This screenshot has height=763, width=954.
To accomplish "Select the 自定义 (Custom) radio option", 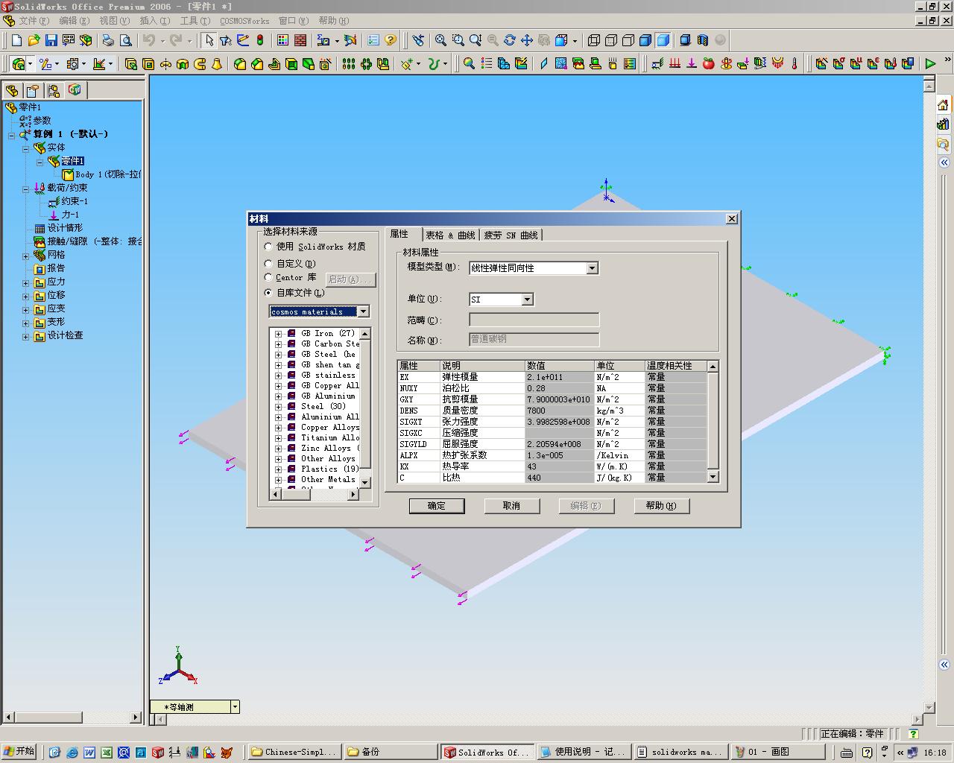I will click(x=268, y=264).
